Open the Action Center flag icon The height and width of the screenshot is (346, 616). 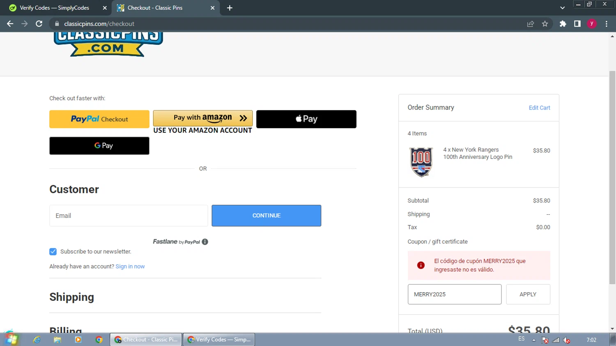pyautogui.click(x=545, y=340)
